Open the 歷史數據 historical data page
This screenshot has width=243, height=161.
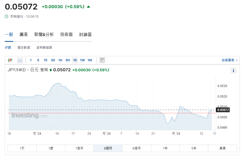pos(23,48)
